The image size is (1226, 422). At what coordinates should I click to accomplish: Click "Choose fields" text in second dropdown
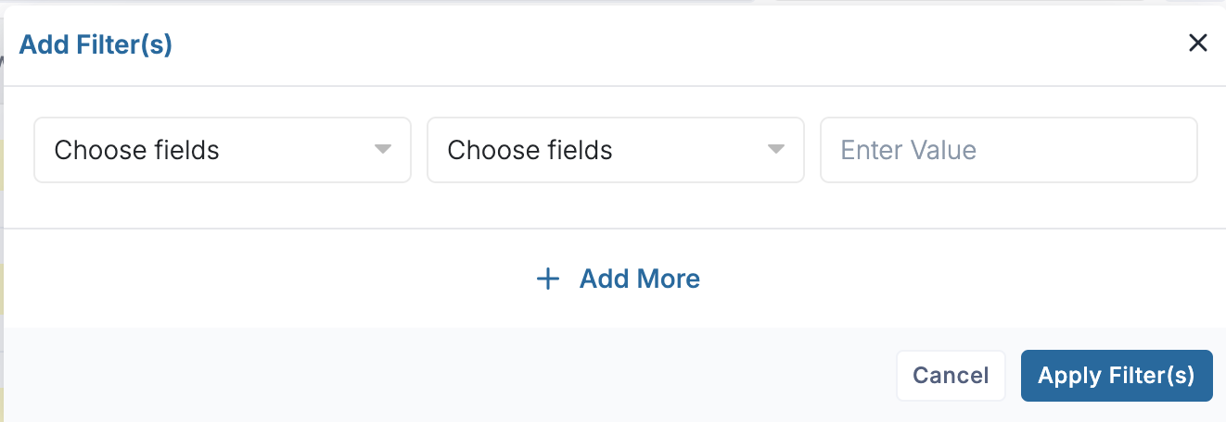pos(530,150)
